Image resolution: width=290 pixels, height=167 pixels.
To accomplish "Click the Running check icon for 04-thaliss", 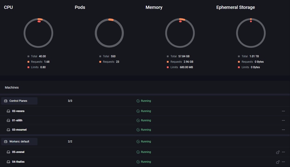I will pyautogui.click(x=138, y=162).
